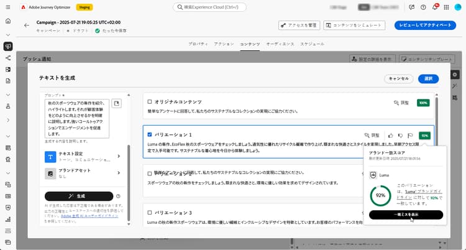The width and height of the screenshot is (466, 250).
Task: Click the left panel vertical scrollbar
Action: (129, 182)
